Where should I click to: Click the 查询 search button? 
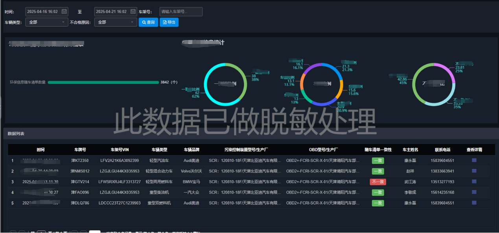[x=148, y=22]
